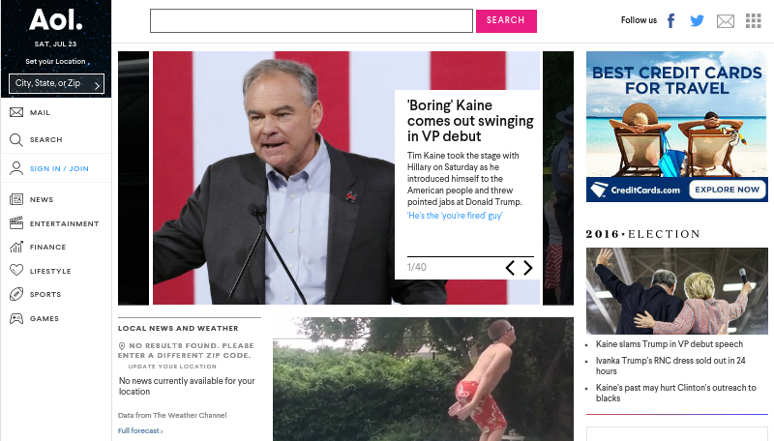Screen dimensions: 774x441
Task: Go to next slide in carousel
Action: 528,268
